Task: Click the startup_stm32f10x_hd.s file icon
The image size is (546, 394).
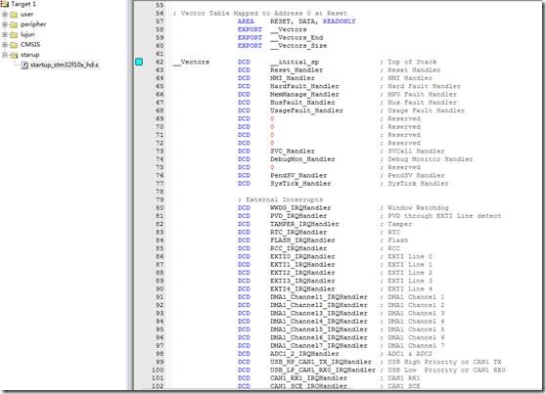Action: coord(24,66)
